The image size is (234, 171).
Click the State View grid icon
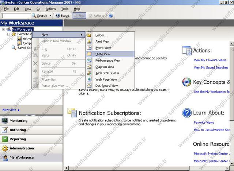(x=89, y=54)
